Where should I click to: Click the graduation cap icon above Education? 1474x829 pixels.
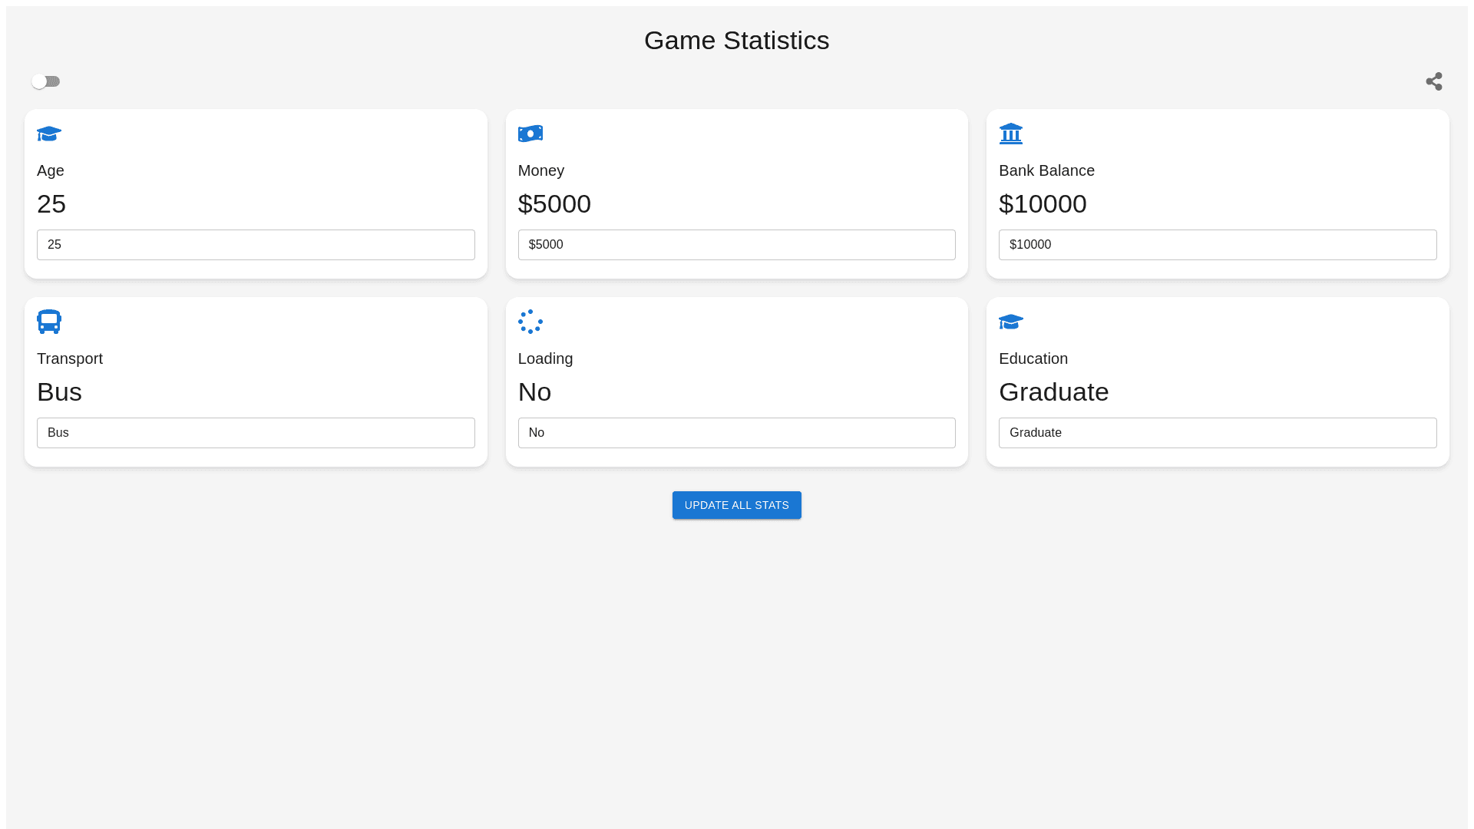point(1010,322)
